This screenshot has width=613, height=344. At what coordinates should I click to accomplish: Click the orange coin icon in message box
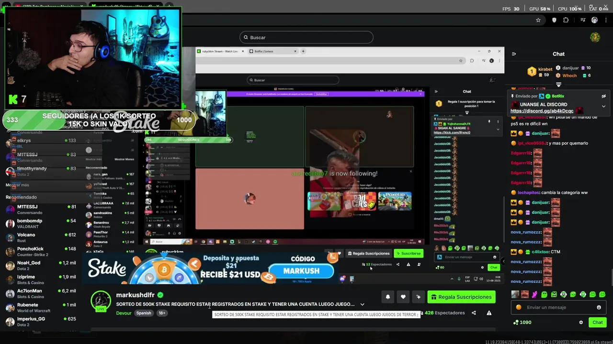click(x=518, y=307)
